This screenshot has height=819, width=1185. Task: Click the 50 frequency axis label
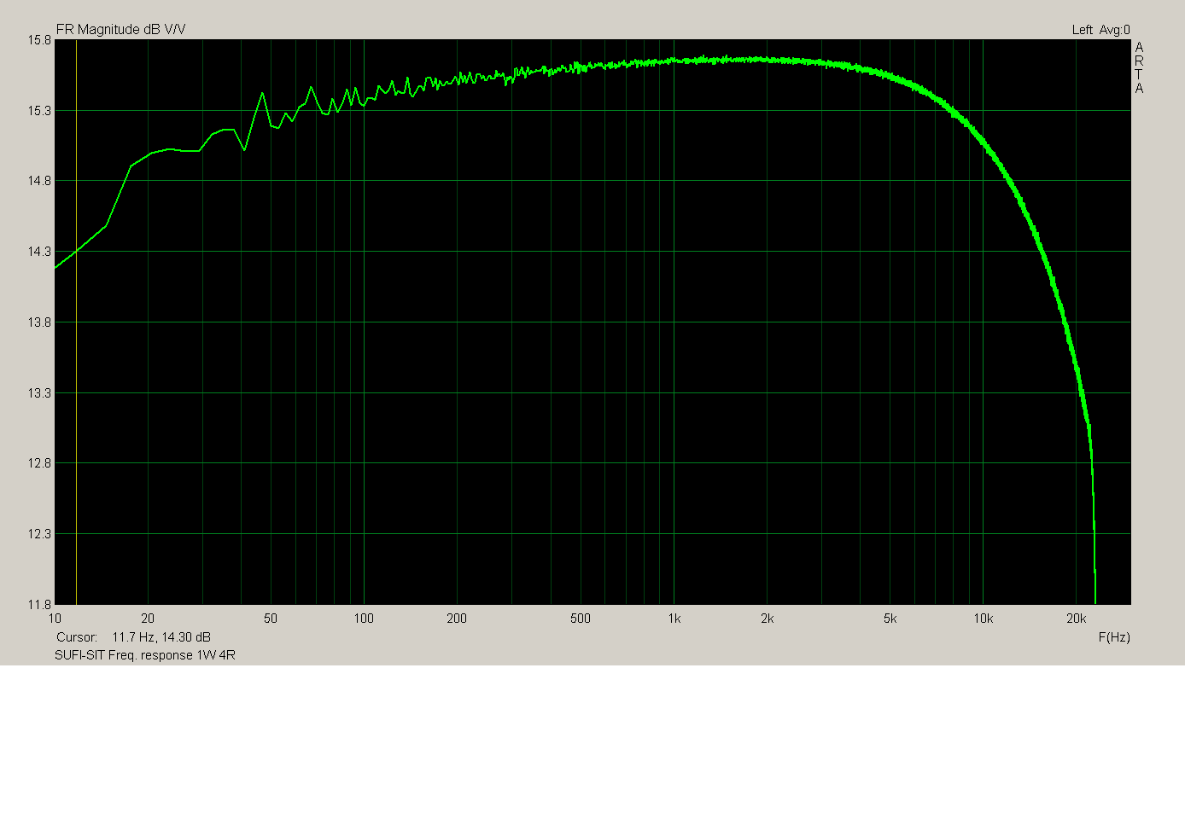click(x=271, y=619)
